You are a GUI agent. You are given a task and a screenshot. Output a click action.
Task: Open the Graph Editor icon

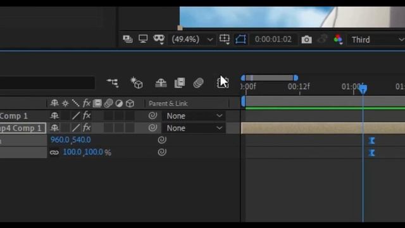[x=222, y=83]
